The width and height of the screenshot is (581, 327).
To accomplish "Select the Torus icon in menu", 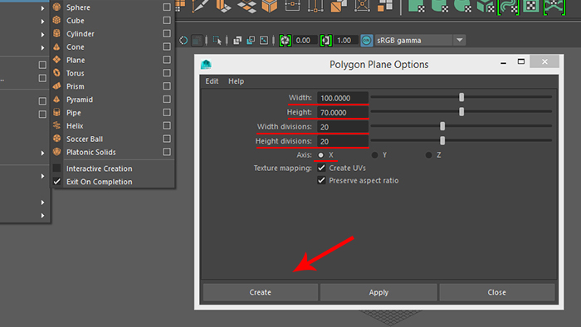I will tap(56, 73).
